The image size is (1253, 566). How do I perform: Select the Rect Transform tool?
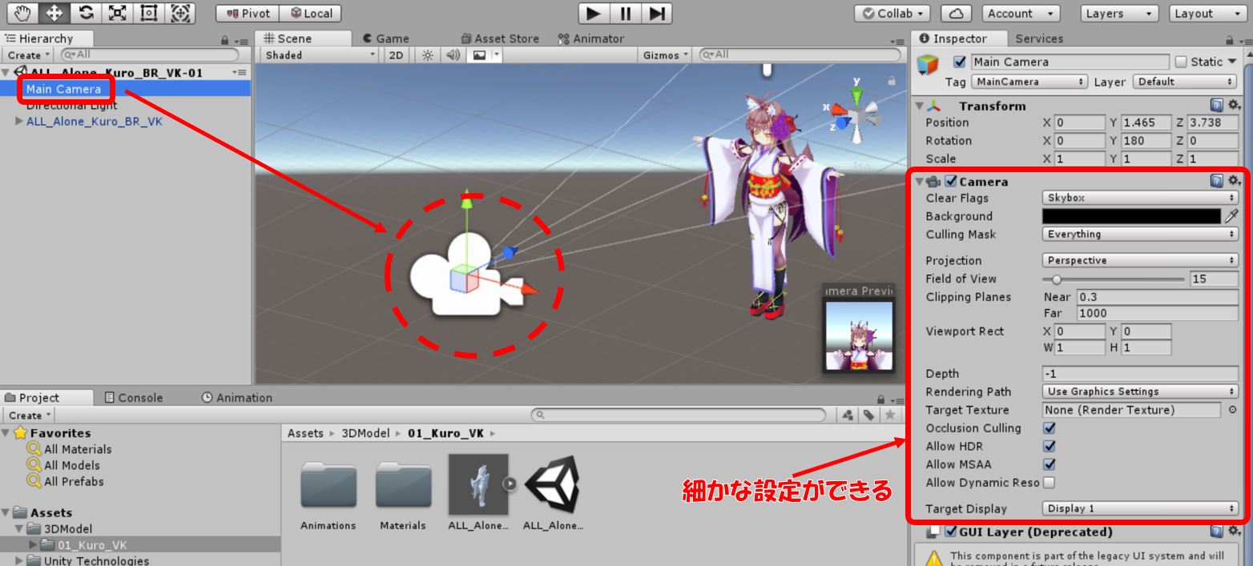[x=150, y=13]
